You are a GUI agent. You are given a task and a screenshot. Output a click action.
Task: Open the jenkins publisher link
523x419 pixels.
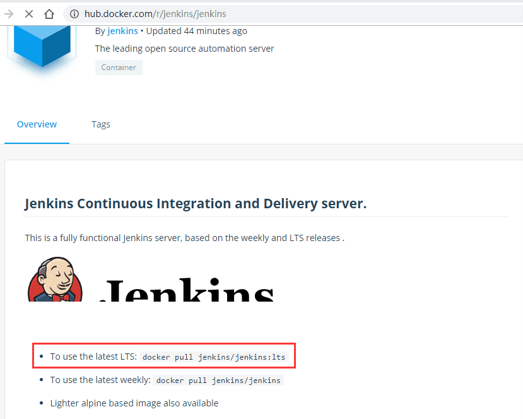[123, 31]
